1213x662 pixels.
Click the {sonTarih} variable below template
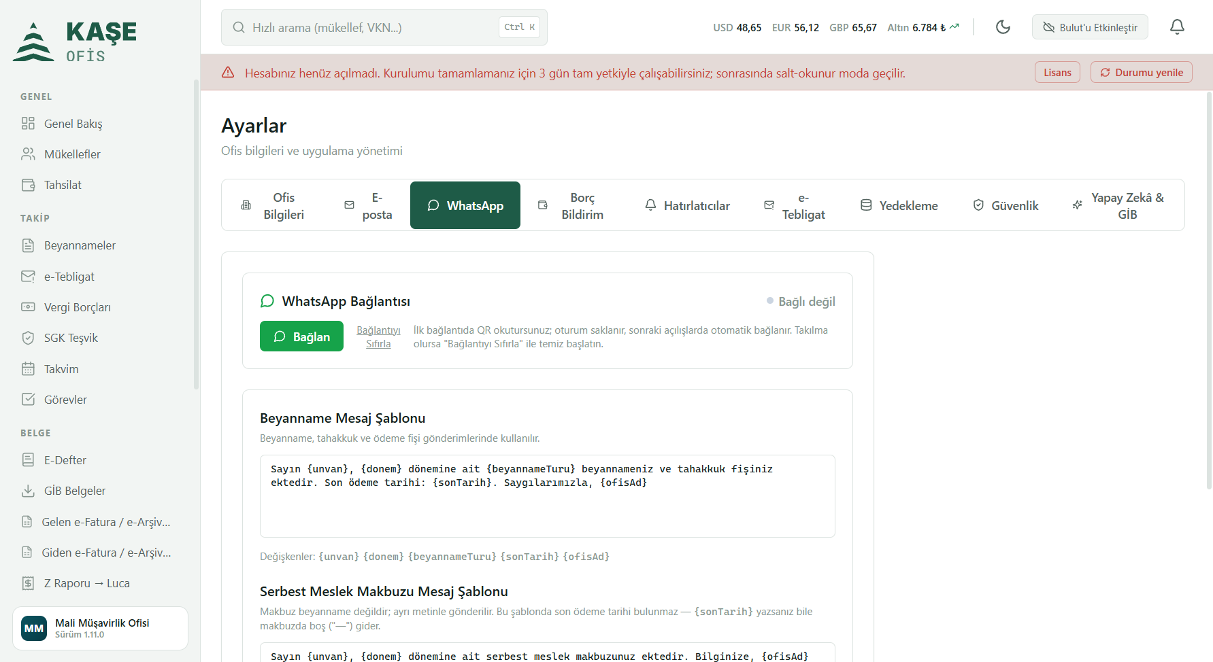(x=529, y=557)
